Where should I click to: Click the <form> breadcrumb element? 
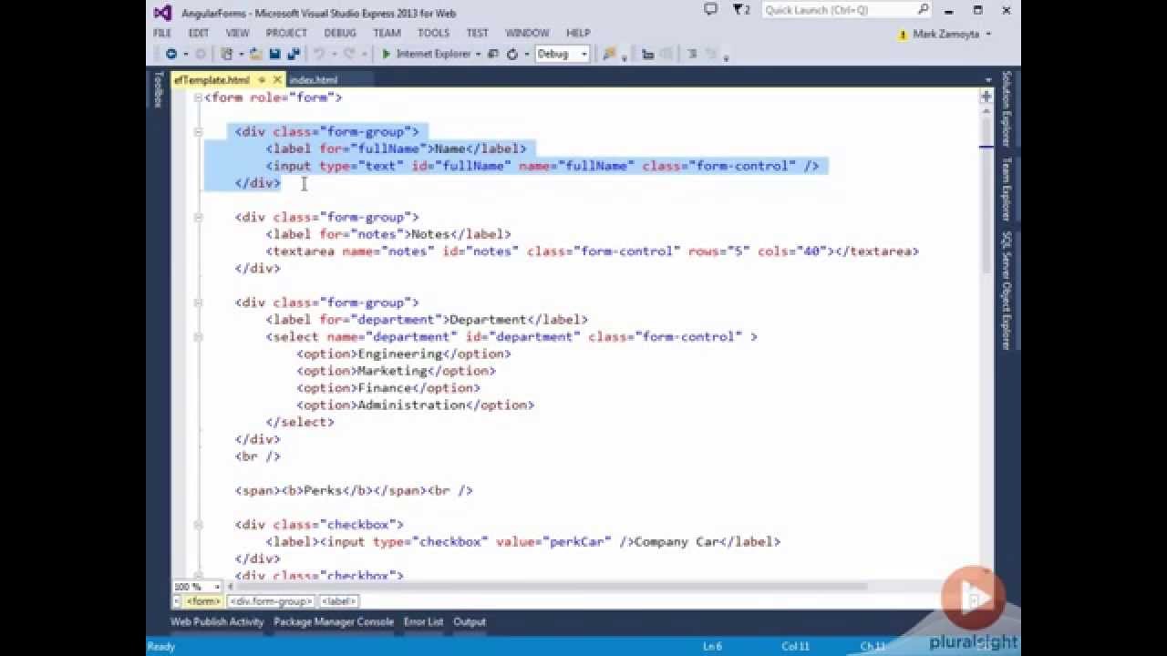[202, 601]
